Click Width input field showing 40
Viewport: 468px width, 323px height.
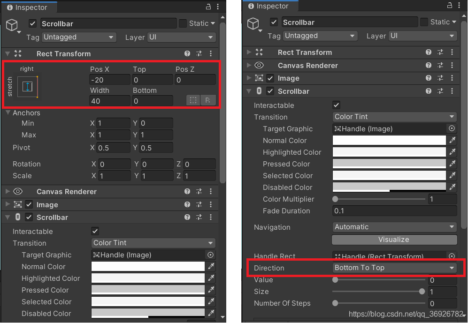109,101
